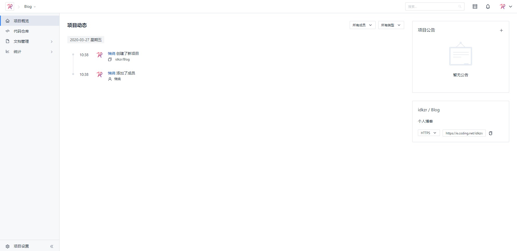517x251 pixels.
Task: Click the search magnifier icon
Action: (460, 6)
